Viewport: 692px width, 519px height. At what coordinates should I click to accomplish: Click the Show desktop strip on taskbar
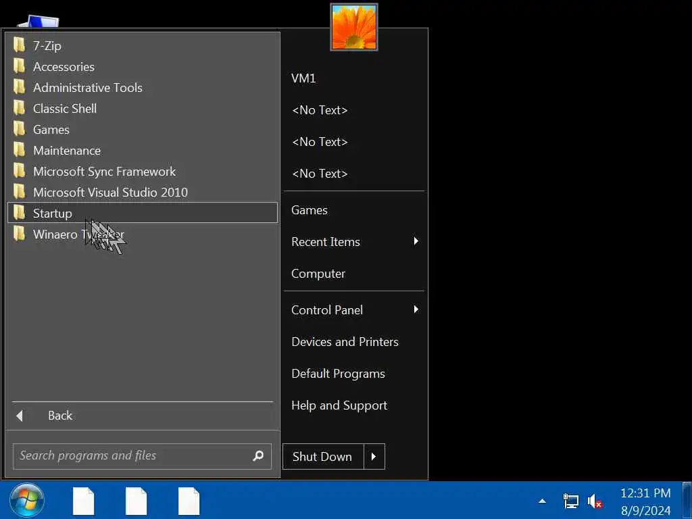click(x=687, y=501)
